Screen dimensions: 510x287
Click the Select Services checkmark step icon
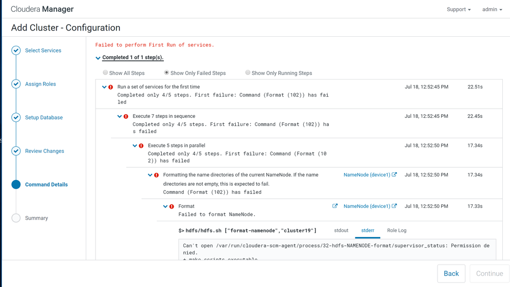coord(16,50)
